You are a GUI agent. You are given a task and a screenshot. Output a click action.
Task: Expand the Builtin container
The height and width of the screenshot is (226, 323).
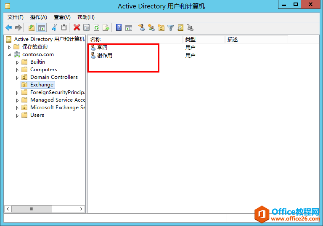click(17, 62)
